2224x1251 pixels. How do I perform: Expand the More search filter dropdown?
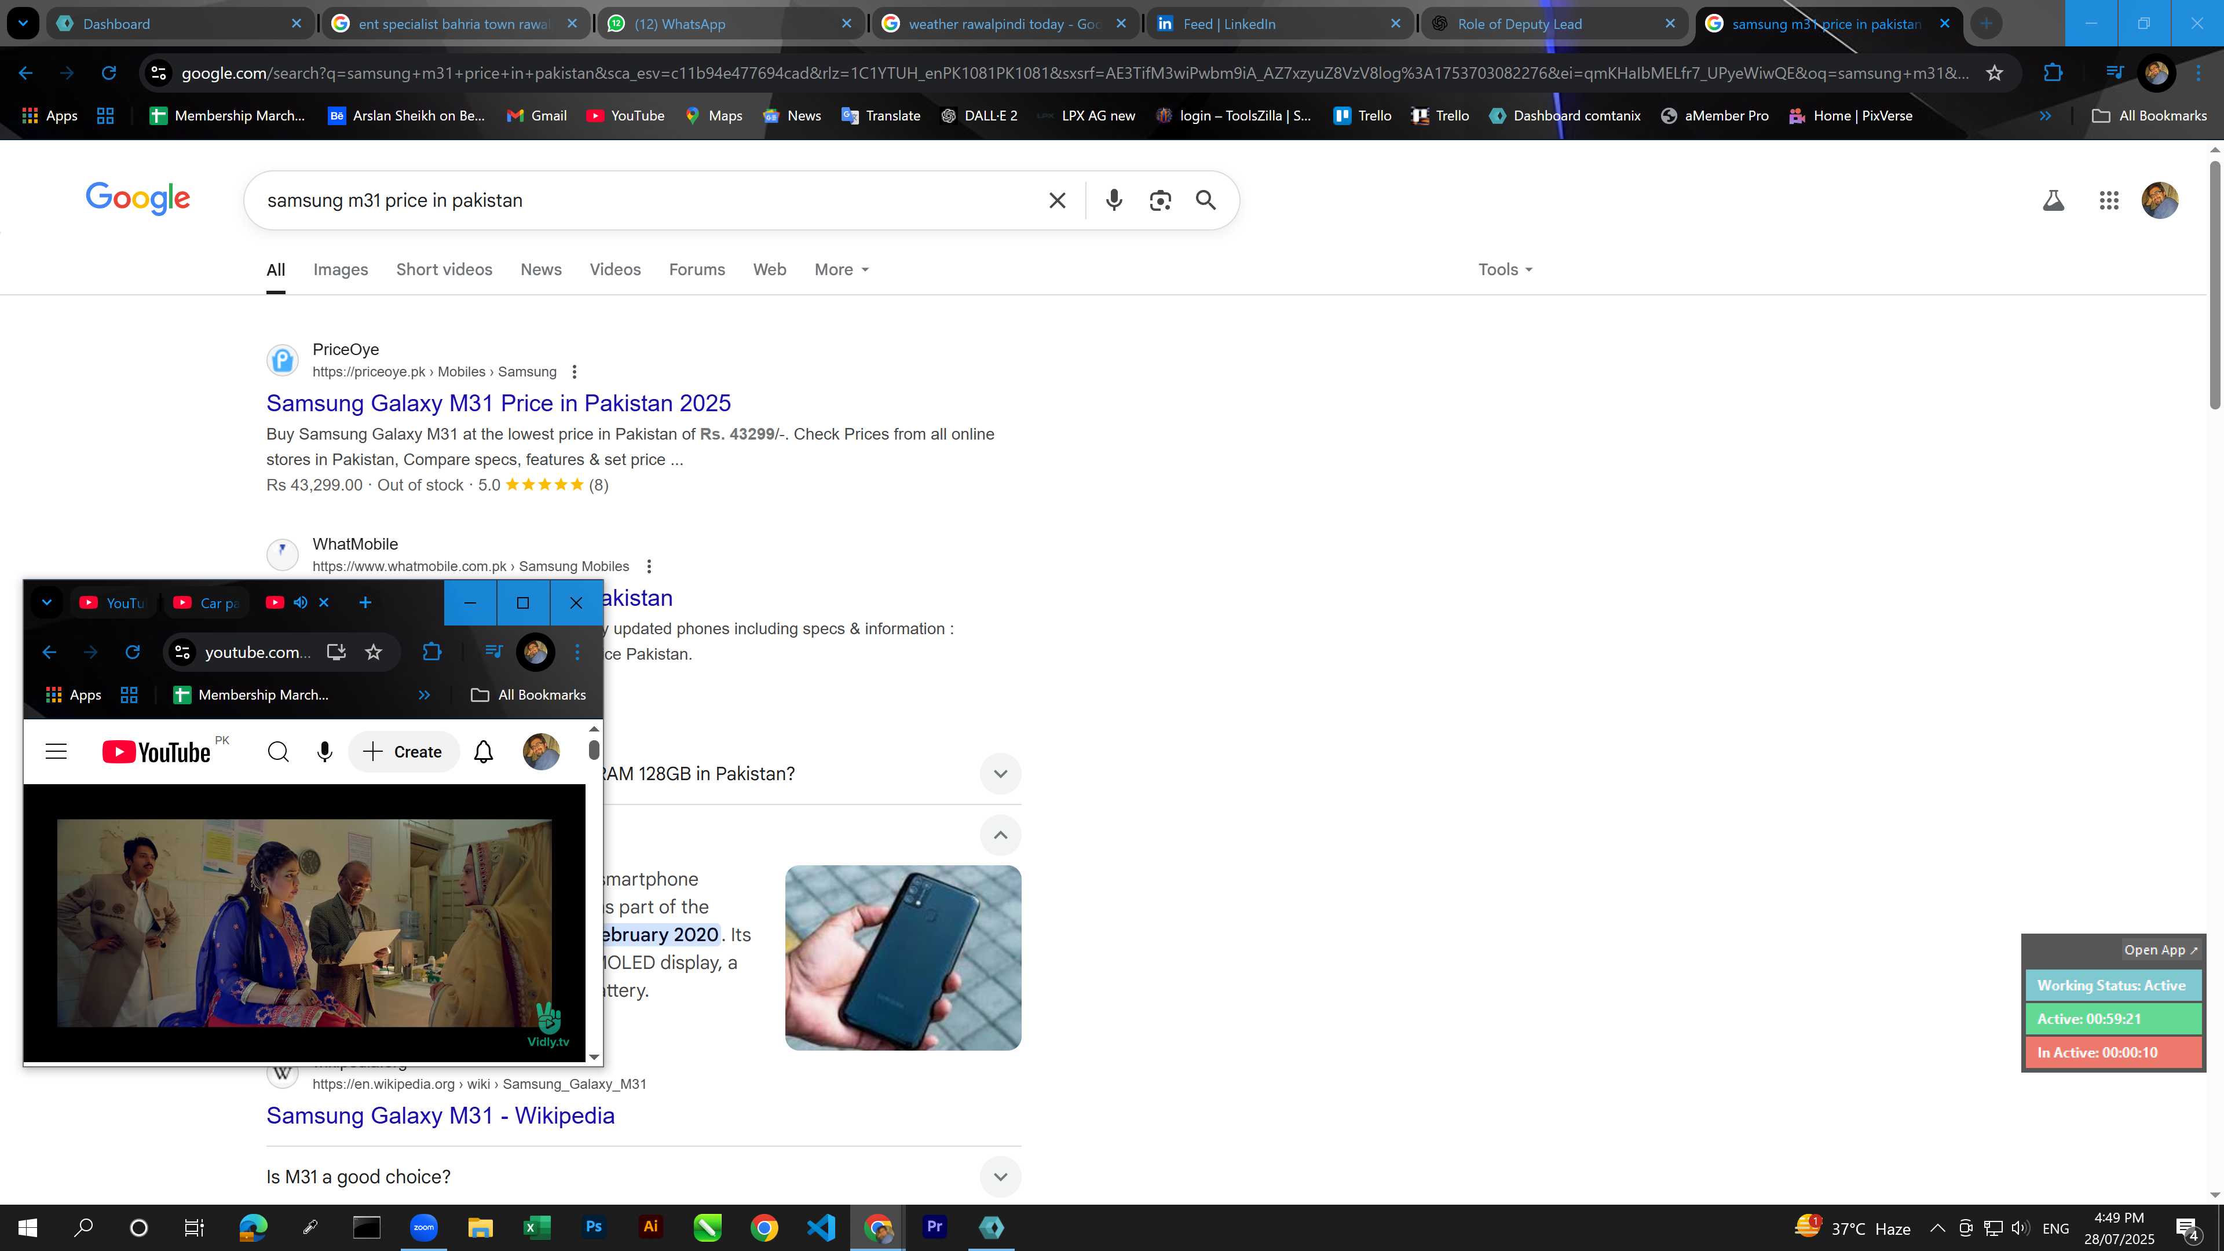pos(842,269)
